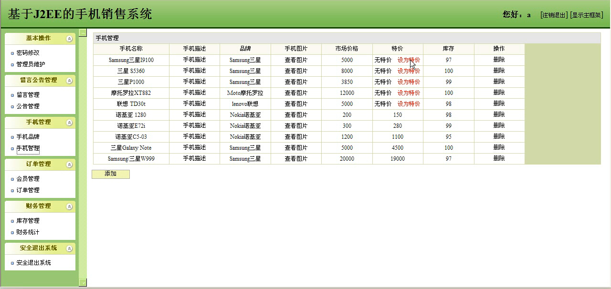Delete the 三星Galaxy Note row
The height and width of the screenshot is (289, 611).
coord(499,147)
